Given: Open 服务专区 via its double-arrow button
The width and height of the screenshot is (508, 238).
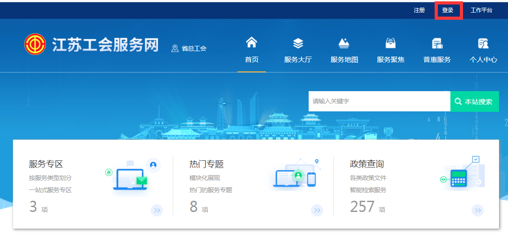Looking at the screenshot, I should pyautogui.click(x=157, y=211).
